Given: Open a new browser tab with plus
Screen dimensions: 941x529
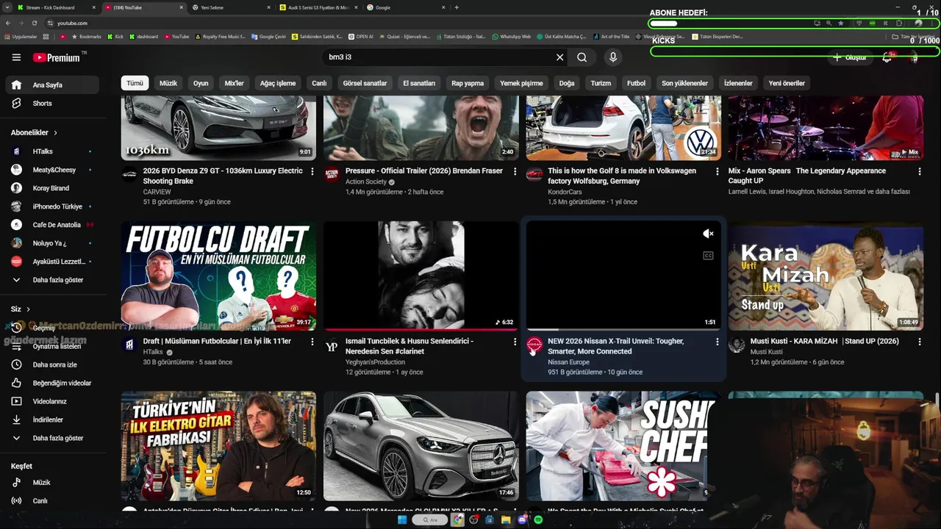Looking at the screenshot, I should [x=457, y=7].
